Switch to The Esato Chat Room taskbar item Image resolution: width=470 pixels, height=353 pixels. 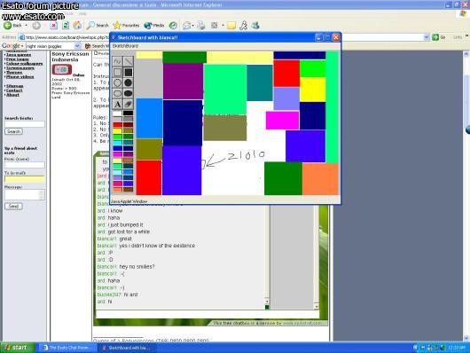click(67, 348)
